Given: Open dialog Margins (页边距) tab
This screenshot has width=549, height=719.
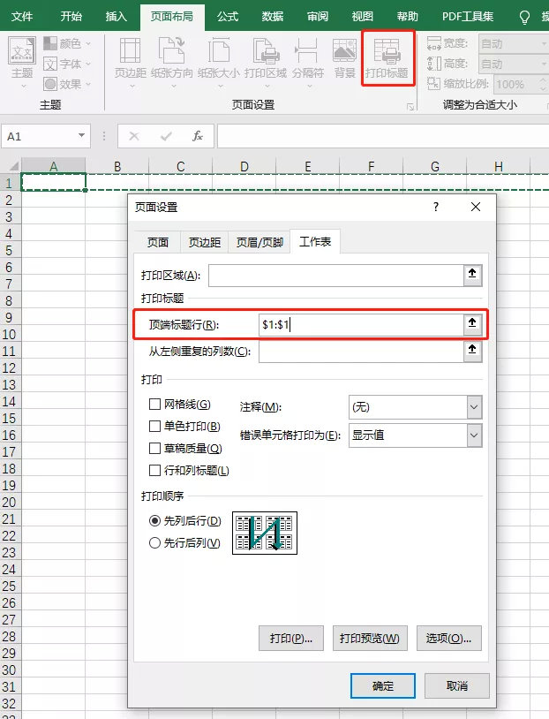Looking at the screenshot, I should (205, 242).
